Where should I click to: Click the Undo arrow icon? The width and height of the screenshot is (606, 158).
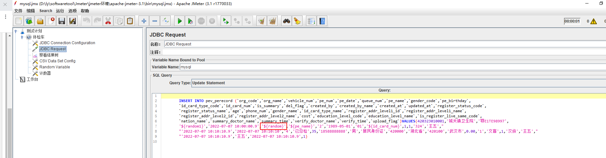click(x=86, y=21)
